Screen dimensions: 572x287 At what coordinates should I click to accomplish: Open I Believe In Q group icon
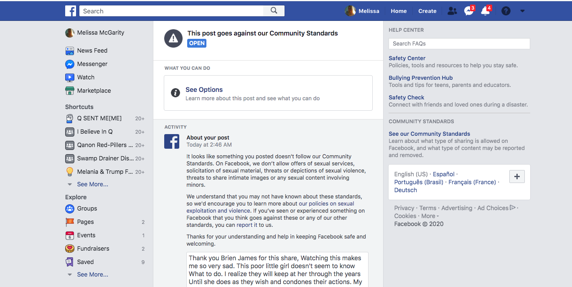coord(70,132)
